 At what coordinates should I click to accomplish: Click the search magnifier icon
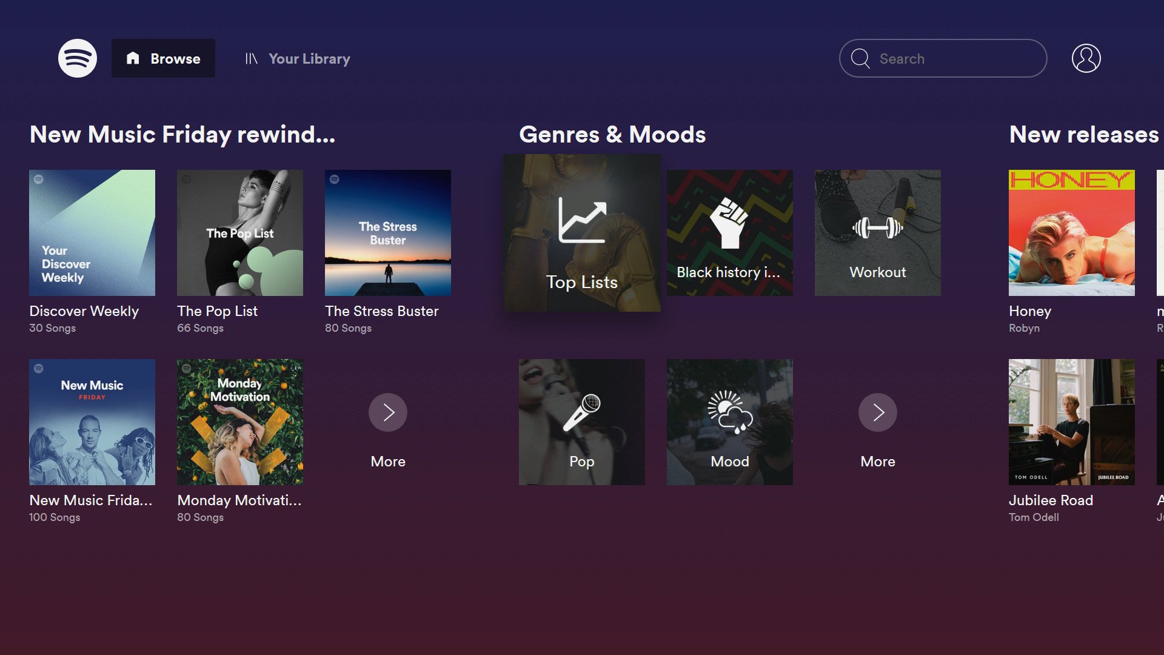pos(860,58)
